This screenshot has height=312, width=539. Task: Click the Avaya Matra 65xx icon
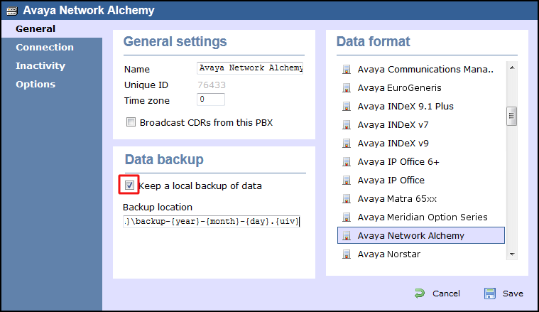[x=347, y=199]
